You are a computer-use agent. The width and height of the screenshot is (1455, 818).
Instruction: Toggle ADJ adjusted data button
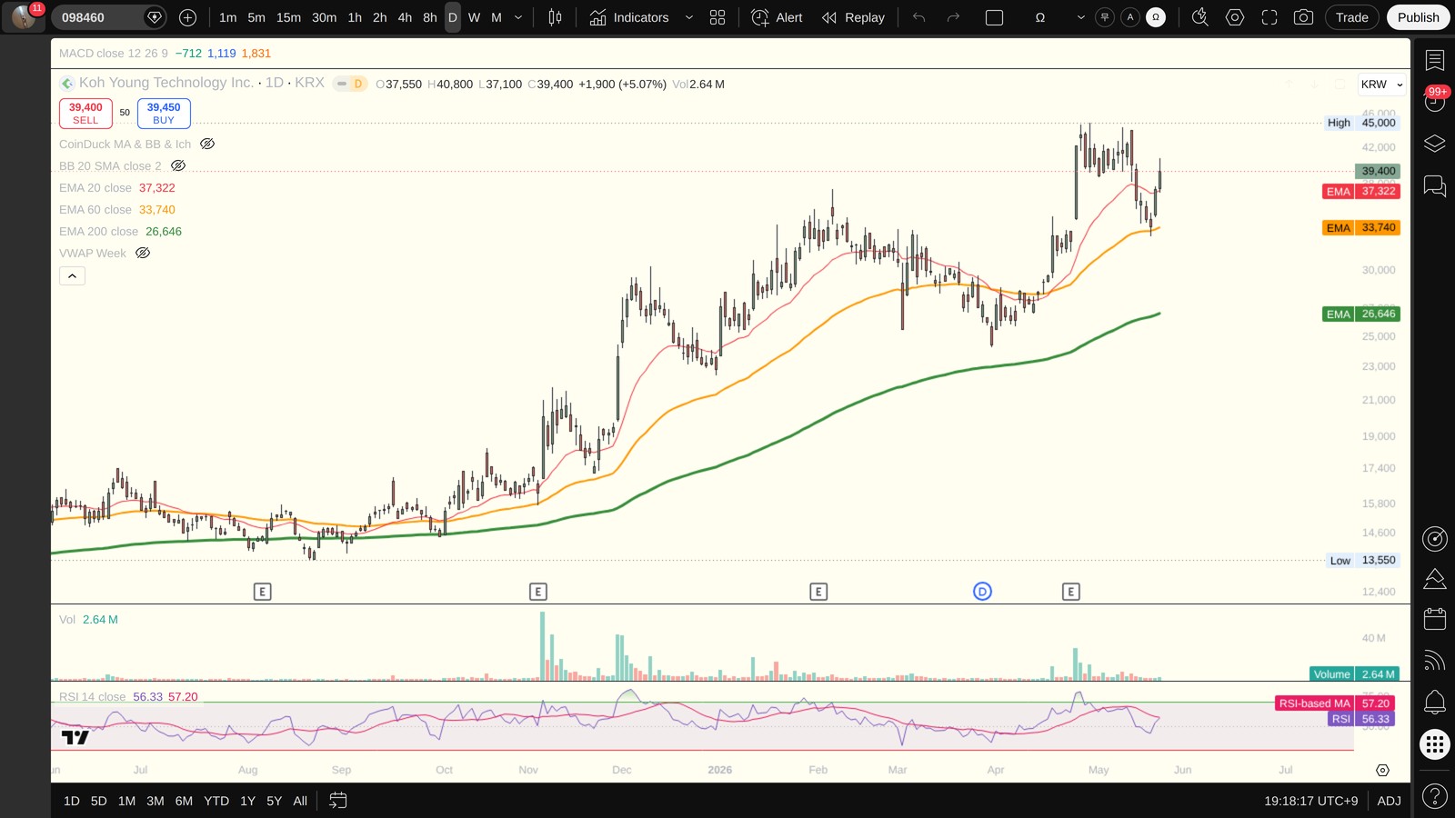[1389, 801]
